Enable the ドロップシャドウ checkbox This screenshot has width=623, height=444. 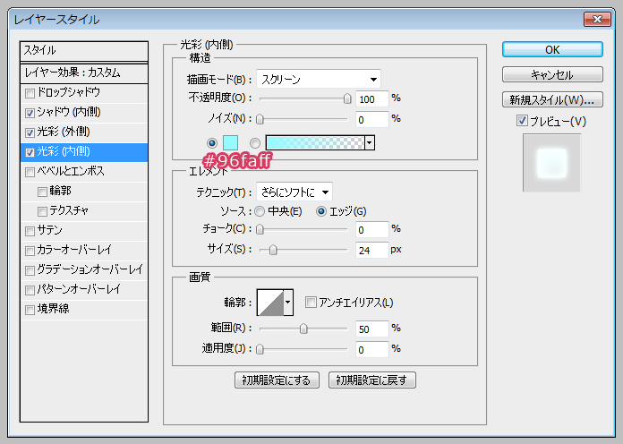point(30,93)
